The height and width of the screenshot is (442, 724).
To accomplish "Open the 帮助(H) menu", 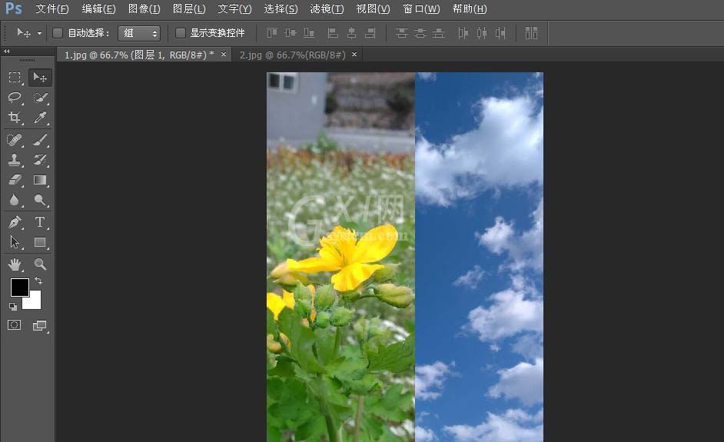I will pyautogui.click(x=470, y=8).
